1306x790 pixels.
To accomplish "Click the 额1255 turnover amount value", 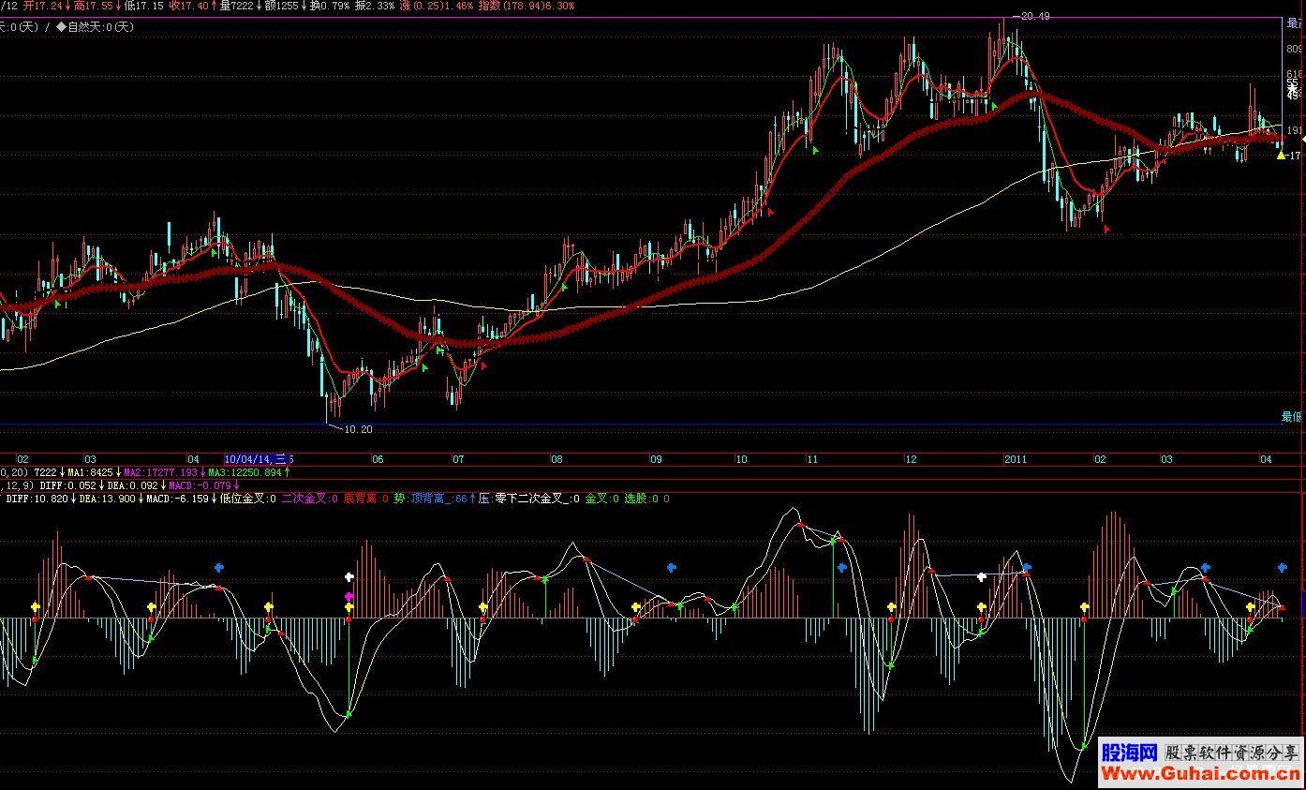I will point(281,6).
